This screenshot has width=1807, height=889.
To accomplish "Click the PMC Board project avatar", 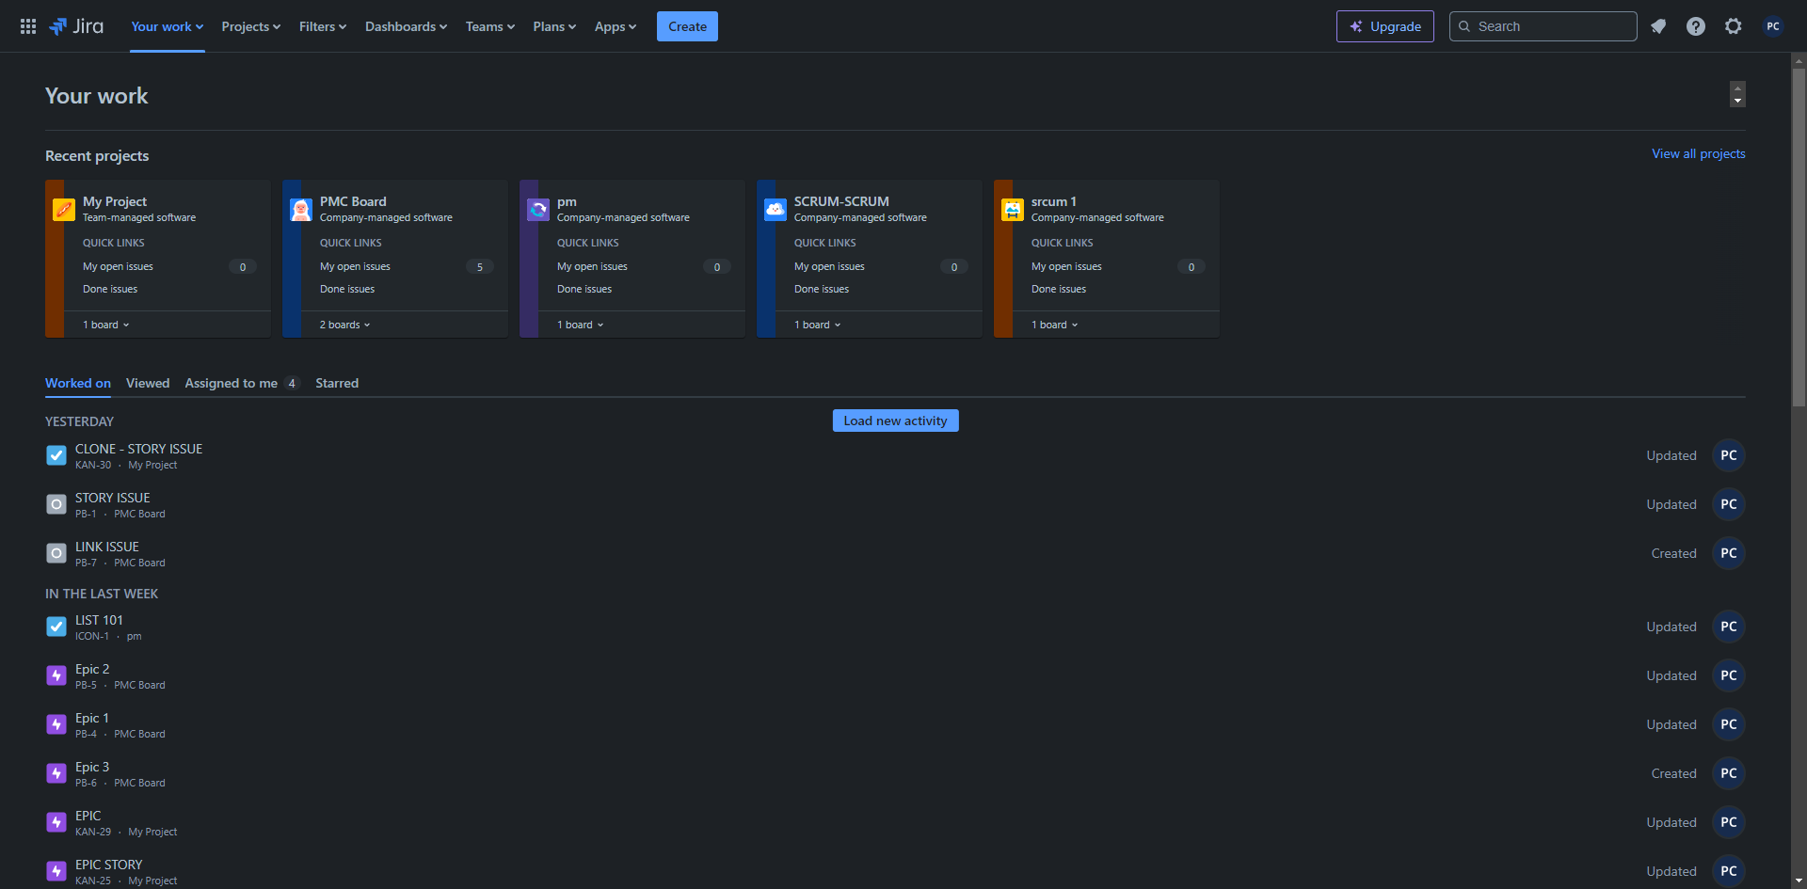I will click(301, 210).
